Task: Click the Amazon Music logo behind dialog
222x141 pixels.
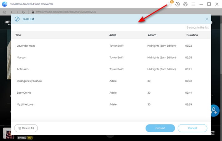Action: point(7,22)
